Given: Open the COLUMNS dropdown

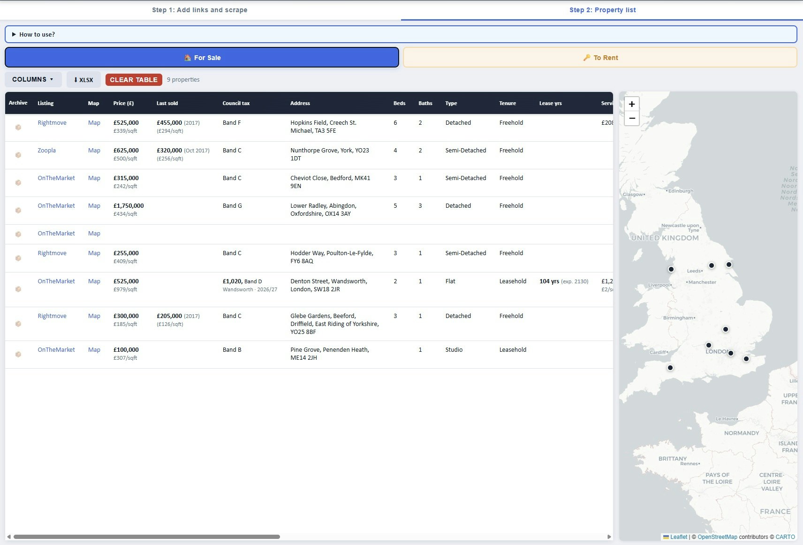Looking at the screenshot, I should pos(32,79).
